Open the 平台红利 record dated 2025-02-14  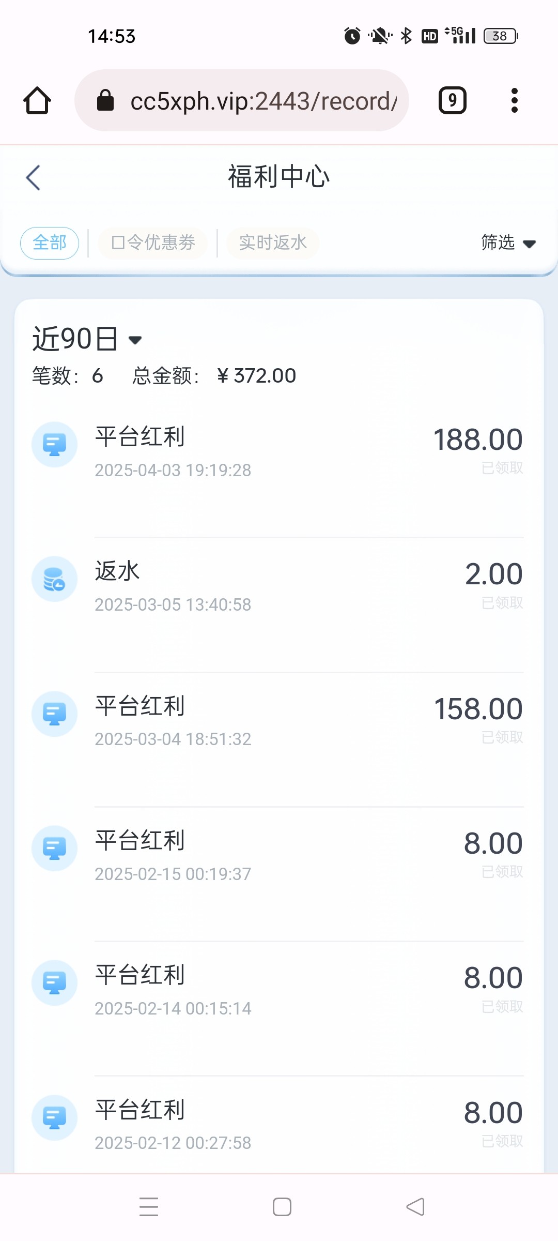click(279, 990)
